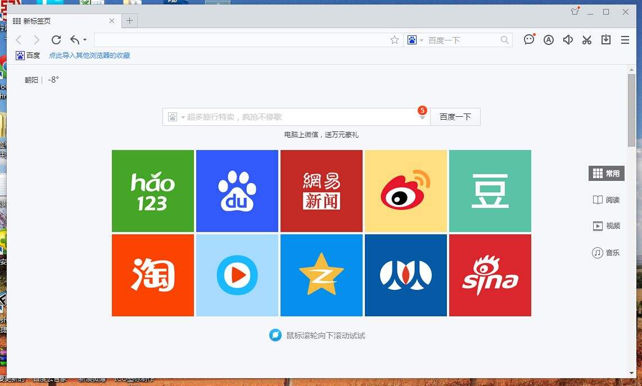Switch to the 阅读 sidebar tab
Image resolution: width=642 pixels, height=386 pixels.
pos(607,200)
